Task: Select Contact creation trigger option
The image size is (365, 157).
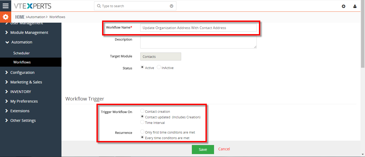Action: [x=142, y=111]
